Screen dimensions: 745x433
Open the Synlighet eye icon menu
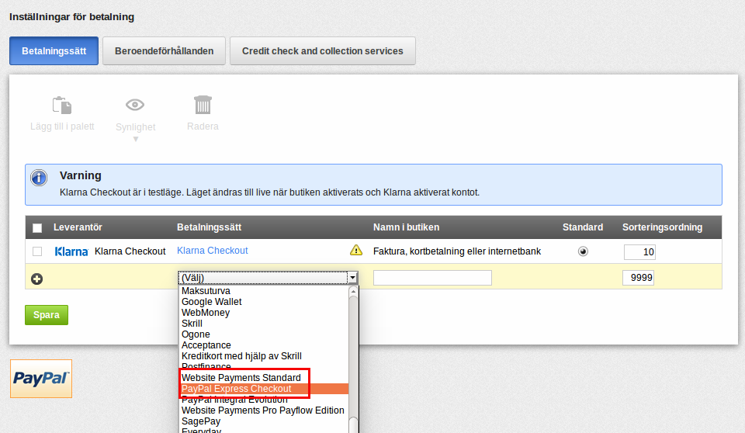point(135,105)
